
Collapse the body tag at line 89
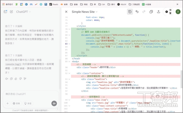click(x=69, y=61)
